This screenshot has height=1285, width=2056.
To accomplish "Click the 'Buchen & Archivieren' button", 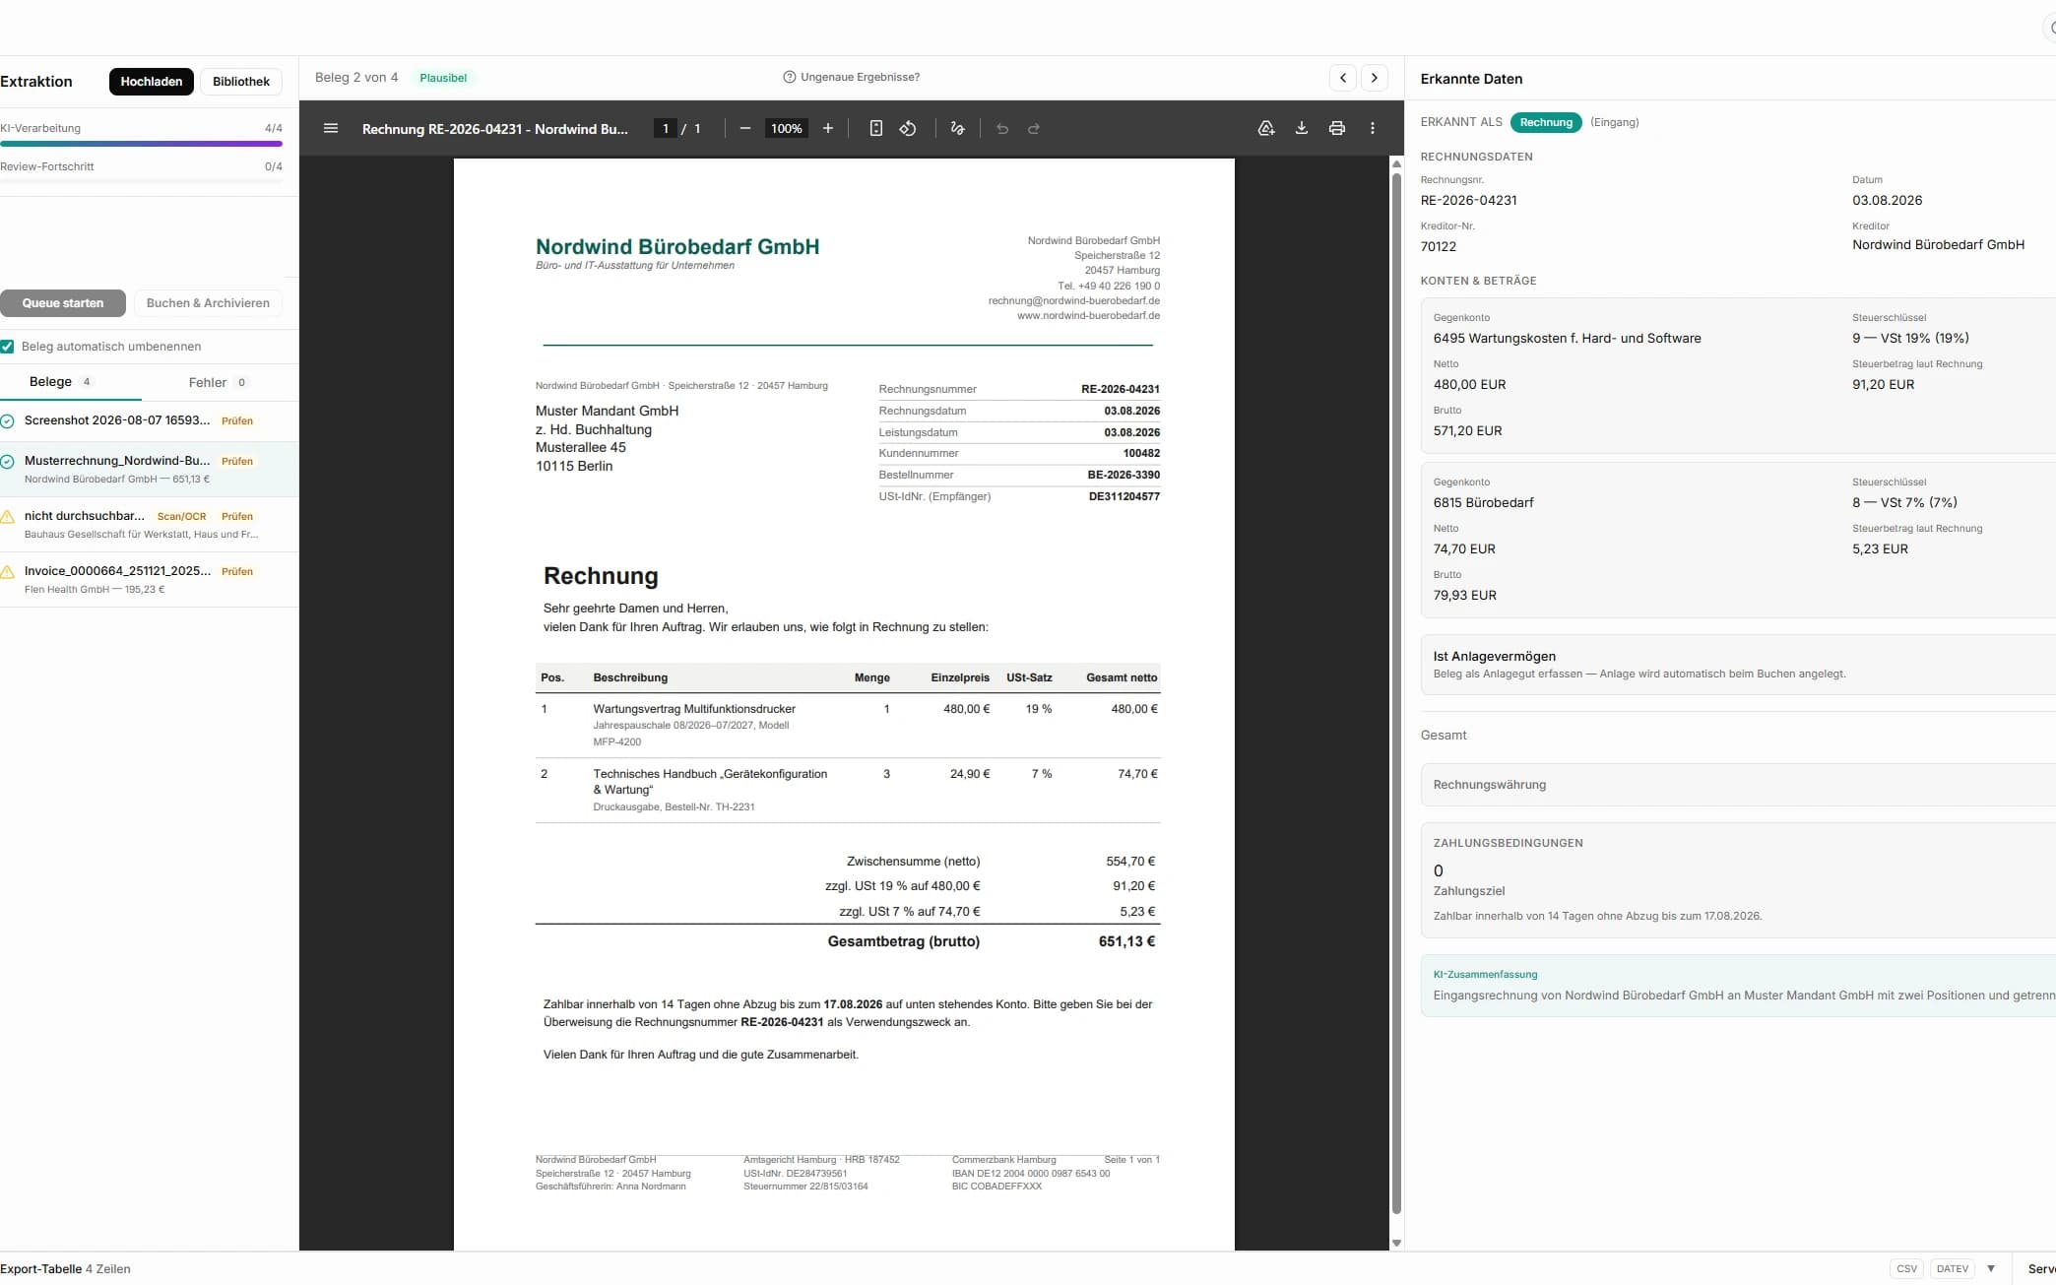I will click(x=208, y=303).
